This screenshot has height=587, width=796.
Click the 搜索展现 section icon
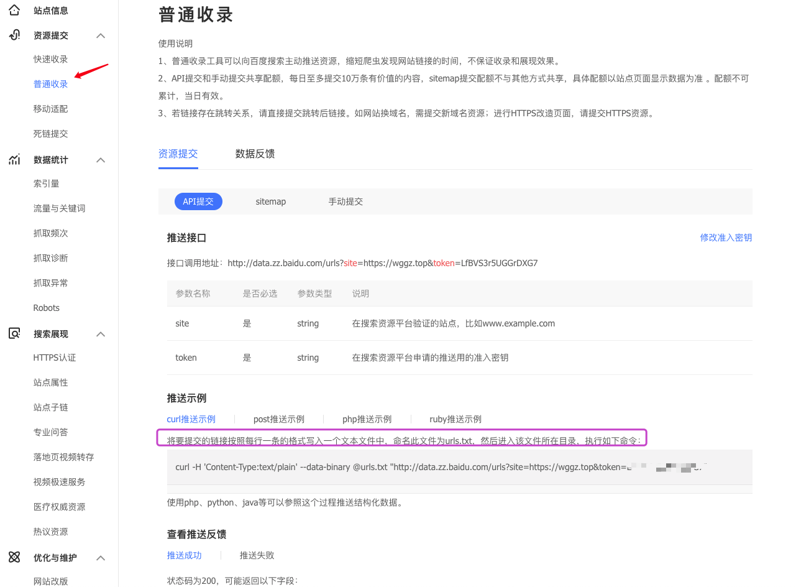click(x=14, y=334)
